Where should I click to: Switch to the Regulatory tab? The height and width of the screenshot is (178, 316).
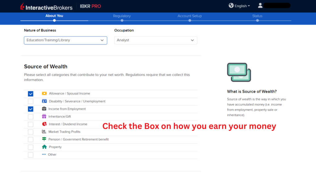pyautogui.click(x=122, y=16)
